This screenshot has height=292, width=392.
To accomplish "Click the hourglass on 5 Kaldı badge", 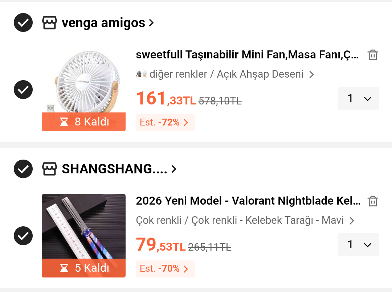I will click(64, 268).
